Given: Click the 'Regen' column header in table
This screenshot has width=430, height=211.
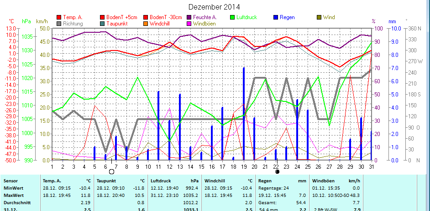Looking at the screenshot, I should click(x=265, y=181).
